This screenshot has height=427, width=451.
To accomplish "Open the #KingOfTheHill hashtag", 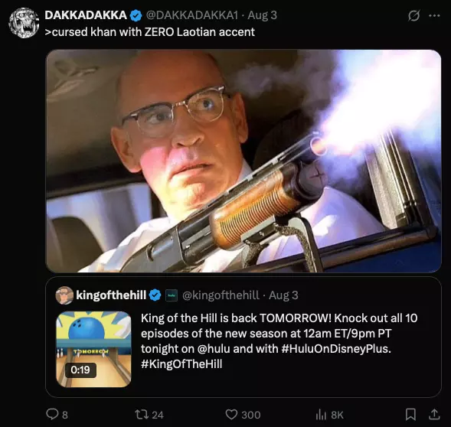I will click(181, 364).
